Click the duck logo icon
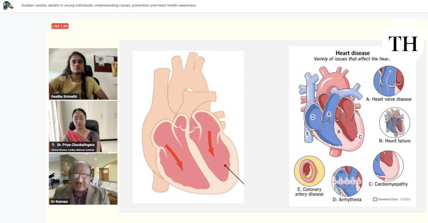This screenshot has height=223, width=428. pos(8,5)
